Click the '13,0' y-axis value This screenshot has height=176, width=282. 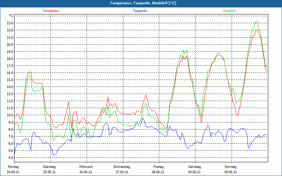10,94
